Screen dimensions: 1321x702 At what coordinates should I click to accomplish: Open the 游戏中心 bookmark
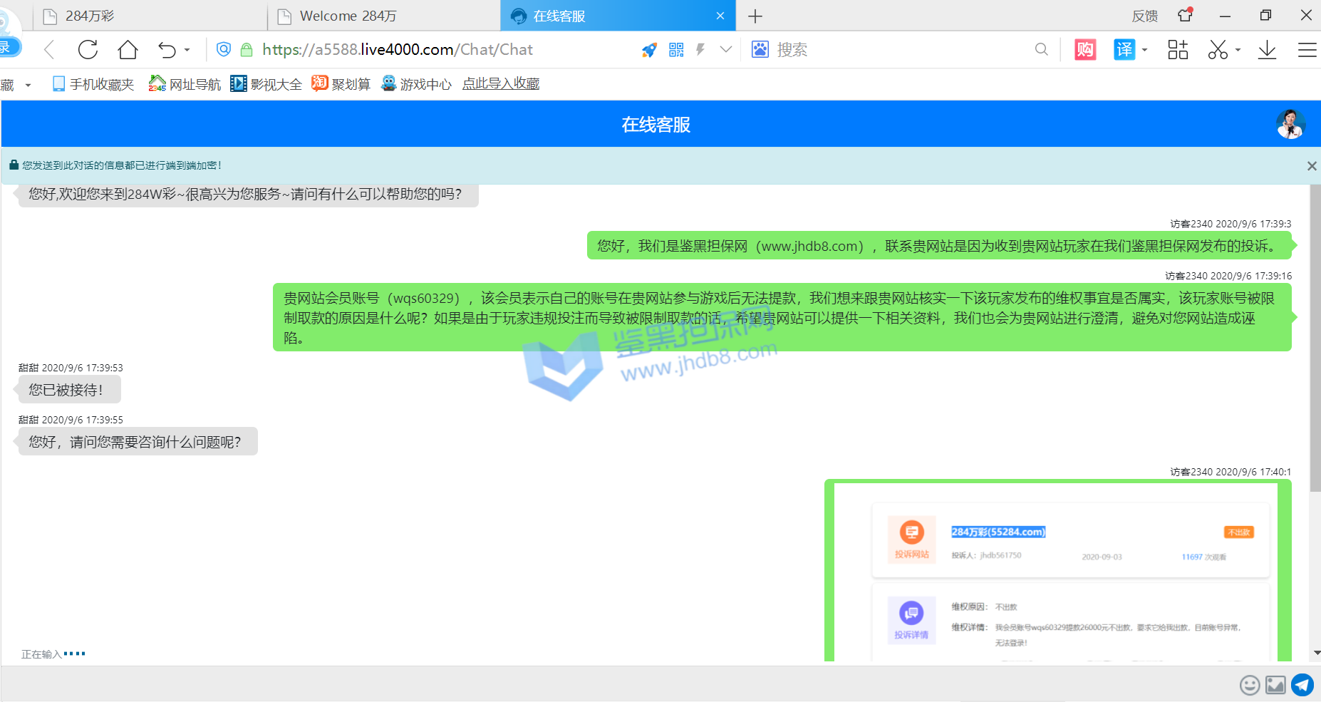(417, 84)
